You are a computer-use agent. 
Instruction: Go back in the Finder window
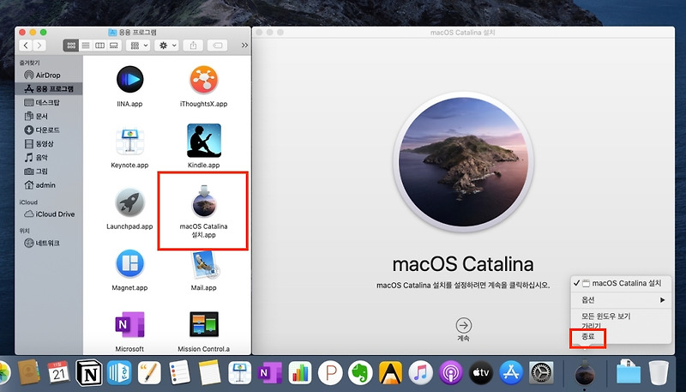26,45
